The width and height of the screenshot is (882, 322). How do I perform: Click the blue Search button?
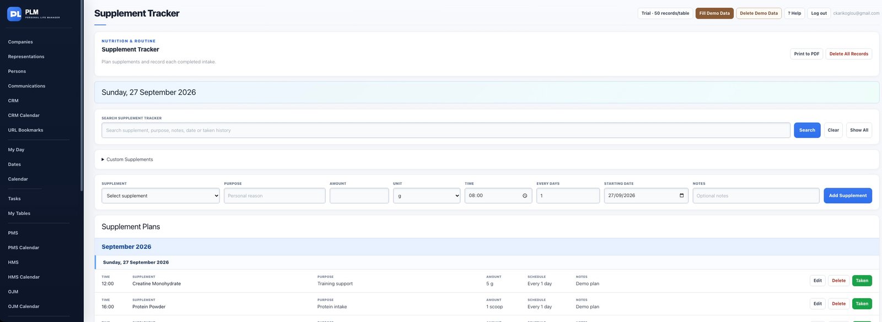click(x=807, y=130)
